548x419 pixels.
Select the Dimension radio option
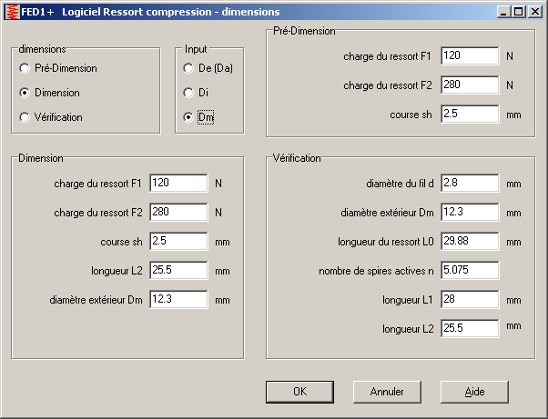tap(25, 93)
